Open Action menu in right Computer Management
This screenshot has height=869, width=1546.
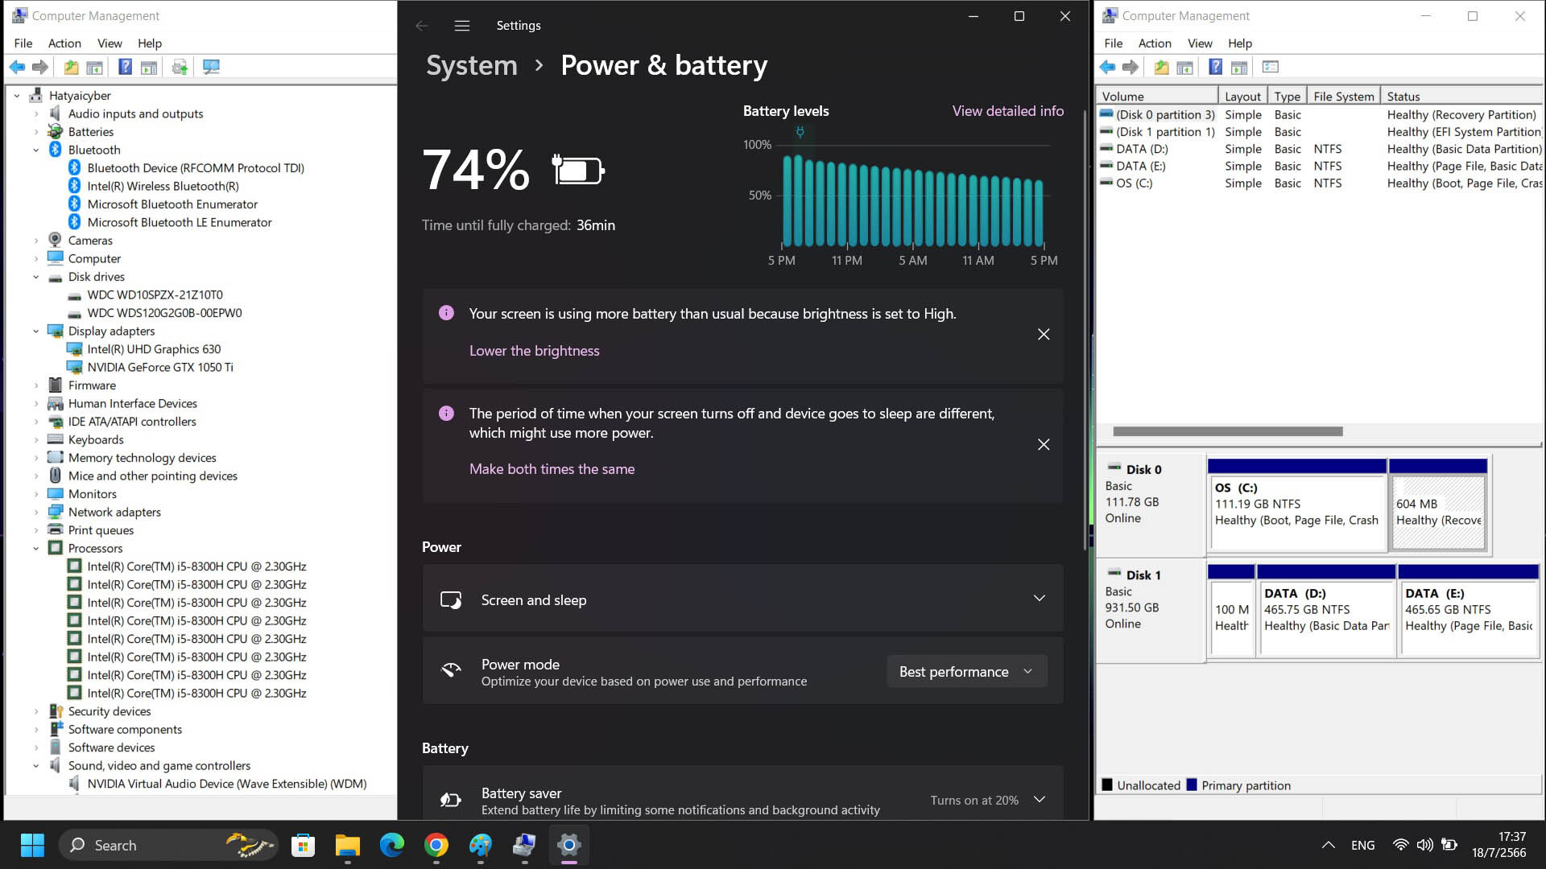(x=1155, y=43)
